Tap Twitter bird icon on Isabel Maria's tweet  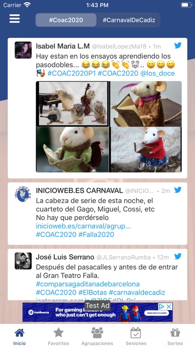point(178,45)
